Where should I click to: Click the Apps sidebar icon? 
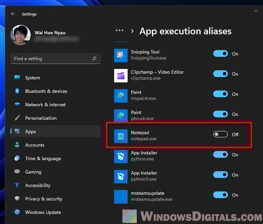(x=17, y=131)
